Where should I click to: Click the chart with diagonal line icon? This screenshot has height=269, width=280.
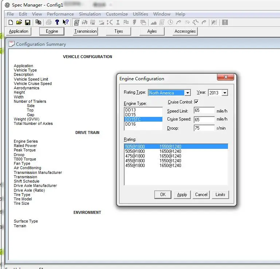214,23
